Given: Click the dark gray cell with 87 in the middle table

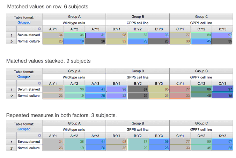Looking at the screenshot, I should pyautogui.click(x=138, y=90).
